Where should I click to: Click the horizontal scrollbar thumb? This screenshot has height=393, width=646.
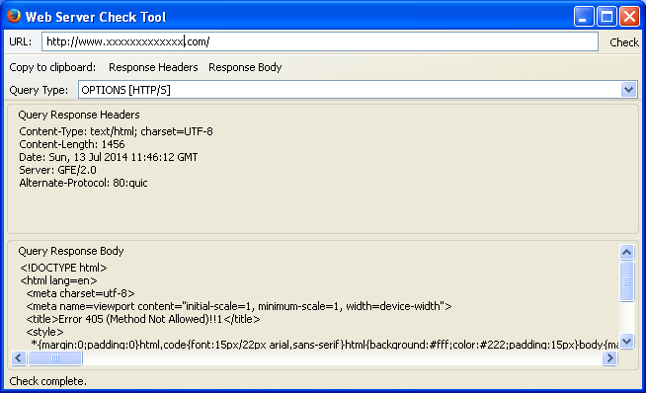point(54,358)
